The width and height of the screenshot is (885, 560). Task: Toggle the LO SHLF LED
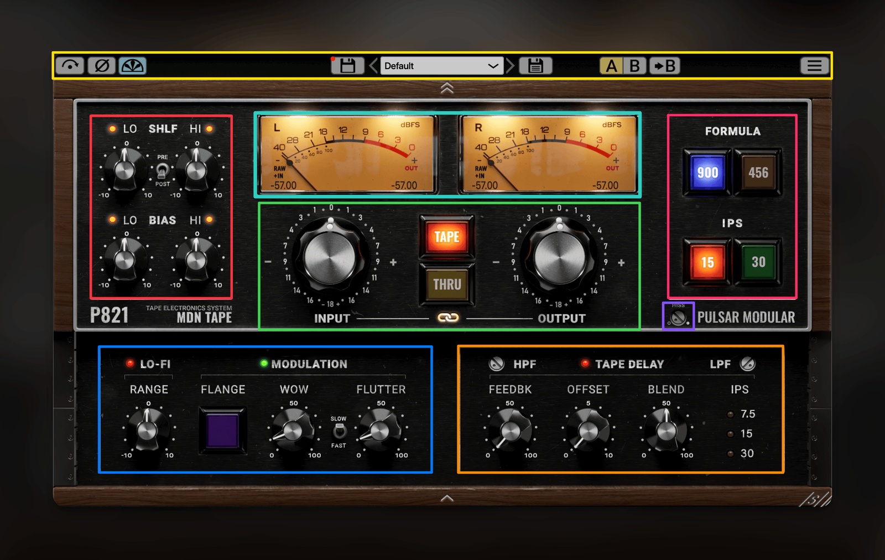coord(112,129)
